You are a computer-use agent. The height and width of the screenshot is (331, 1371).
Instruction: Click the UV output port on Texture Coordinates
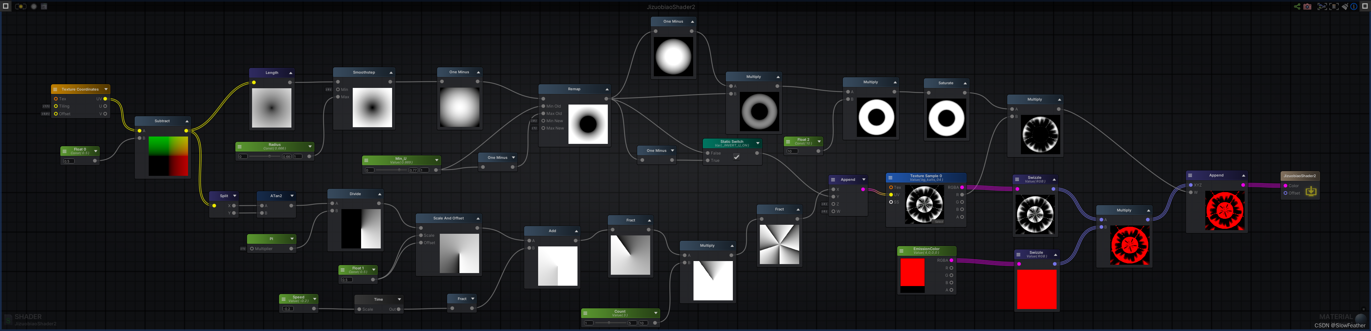click(105, 99)
